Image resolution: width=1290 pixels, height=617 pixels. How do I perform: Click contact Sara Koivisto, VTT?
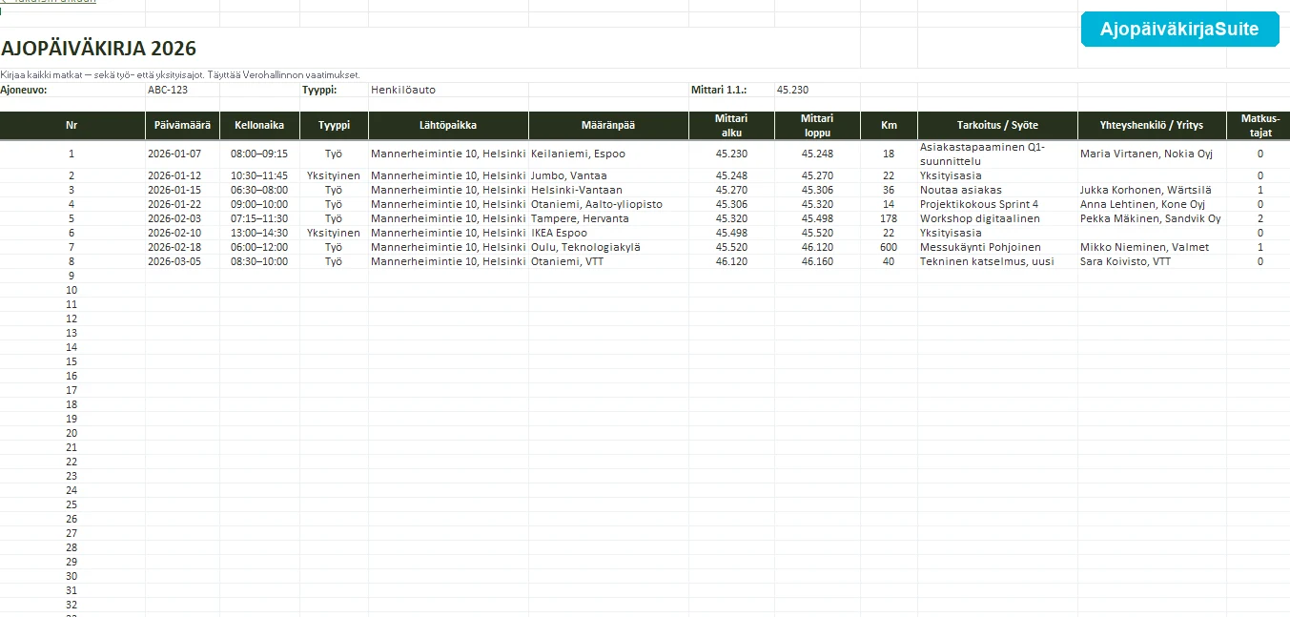coord(1152,261)
